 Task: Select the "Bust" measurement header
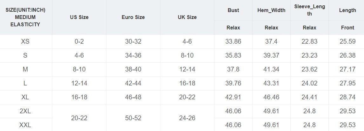233,10
